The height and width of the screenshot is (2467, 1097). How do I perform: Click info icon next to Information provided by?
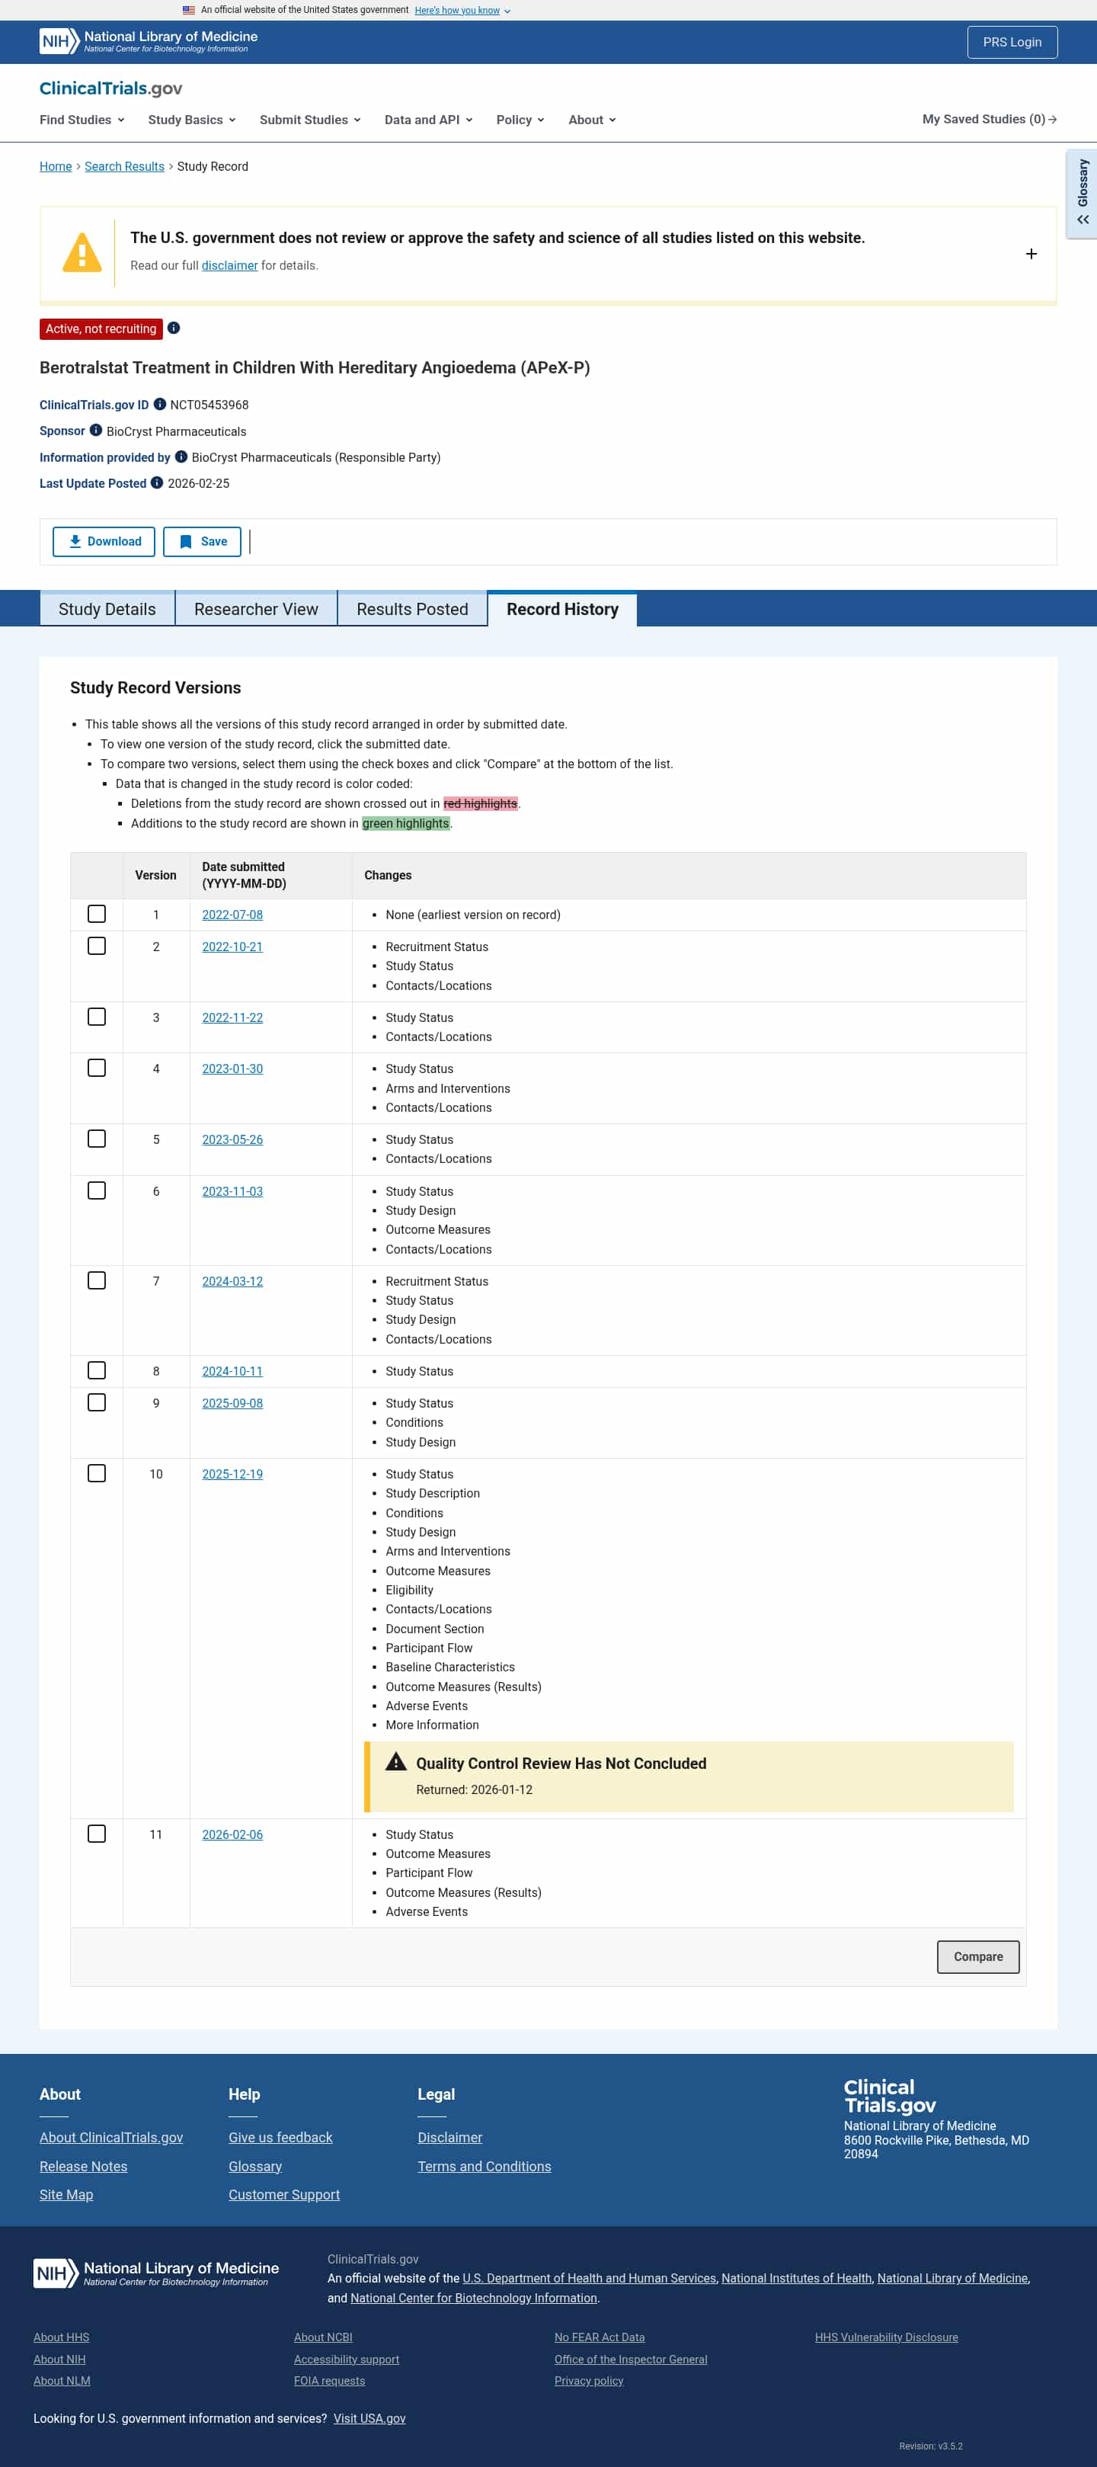[x=181, y=457]
